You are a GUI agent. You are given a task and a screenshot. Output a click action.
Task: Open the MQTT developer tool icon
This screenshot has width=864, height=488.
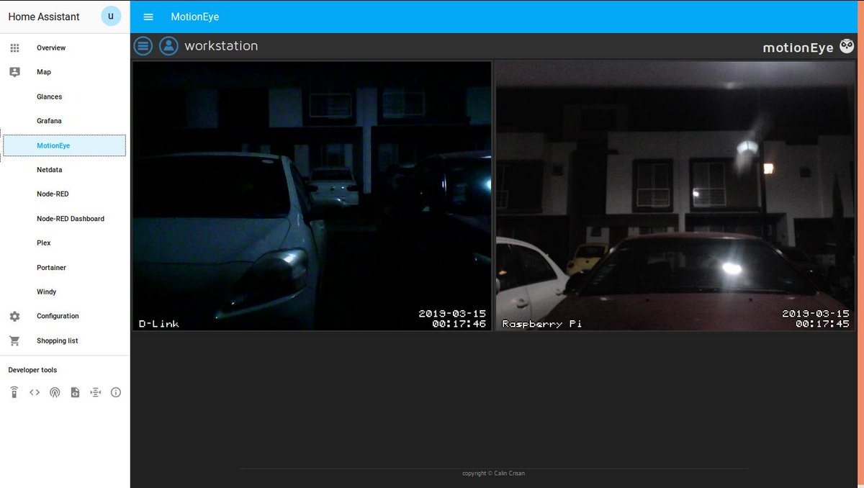point(95,392)
